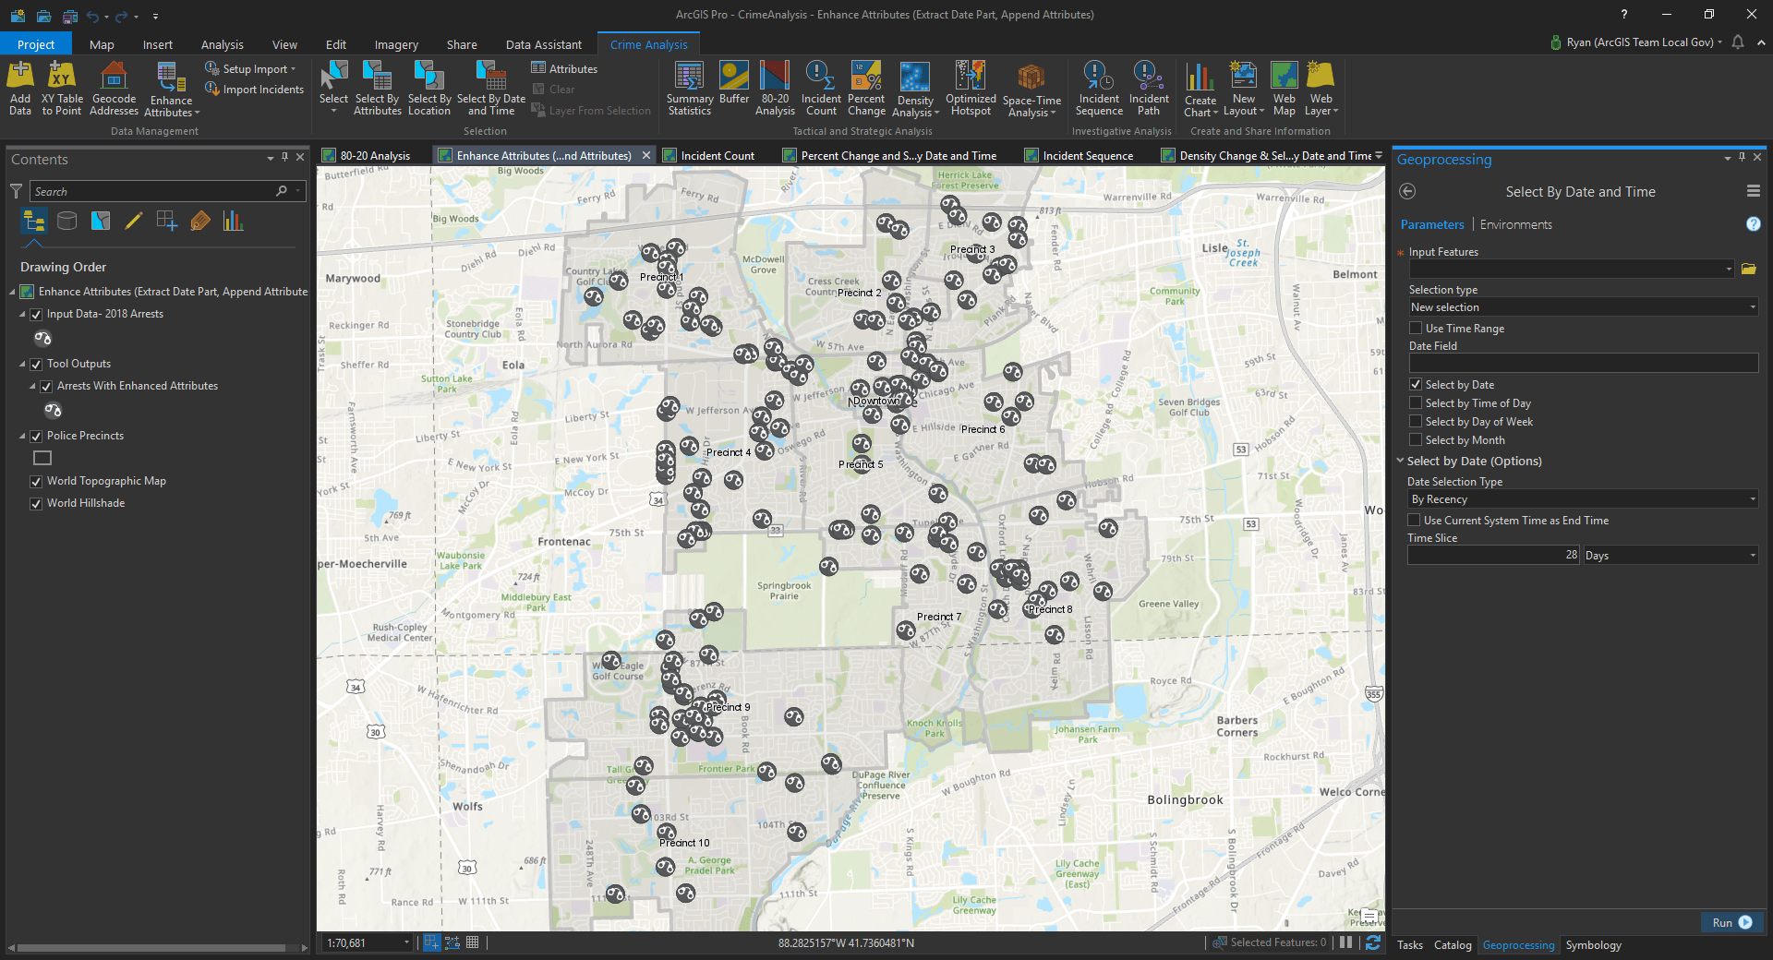1773x960 pixels.
Task: Open the Density Analysis dropdown
Action: tap(915, 106)
